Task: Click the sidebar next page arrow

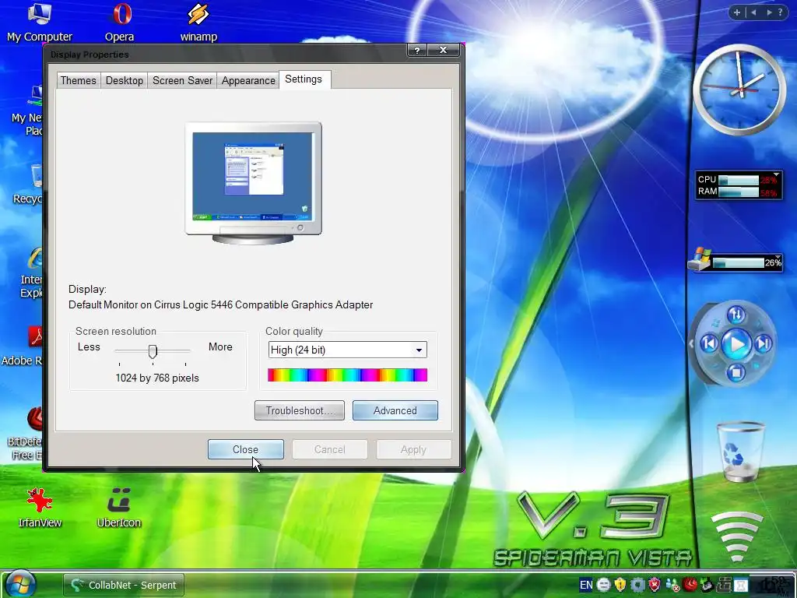Action: click(769, 12)
